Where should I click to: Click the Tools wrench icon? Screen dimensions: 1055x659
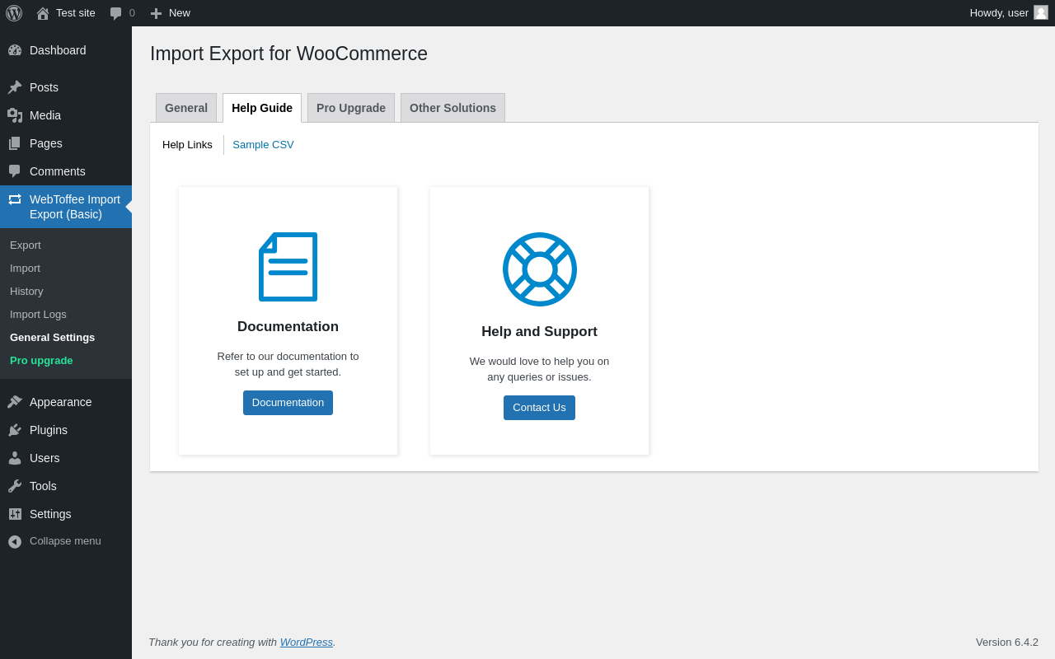click(15, 486)
